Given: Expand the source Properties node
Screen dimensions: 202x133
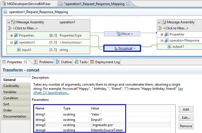Looking at the screenshot, I should pyautogui.click(x=11, y=35).
